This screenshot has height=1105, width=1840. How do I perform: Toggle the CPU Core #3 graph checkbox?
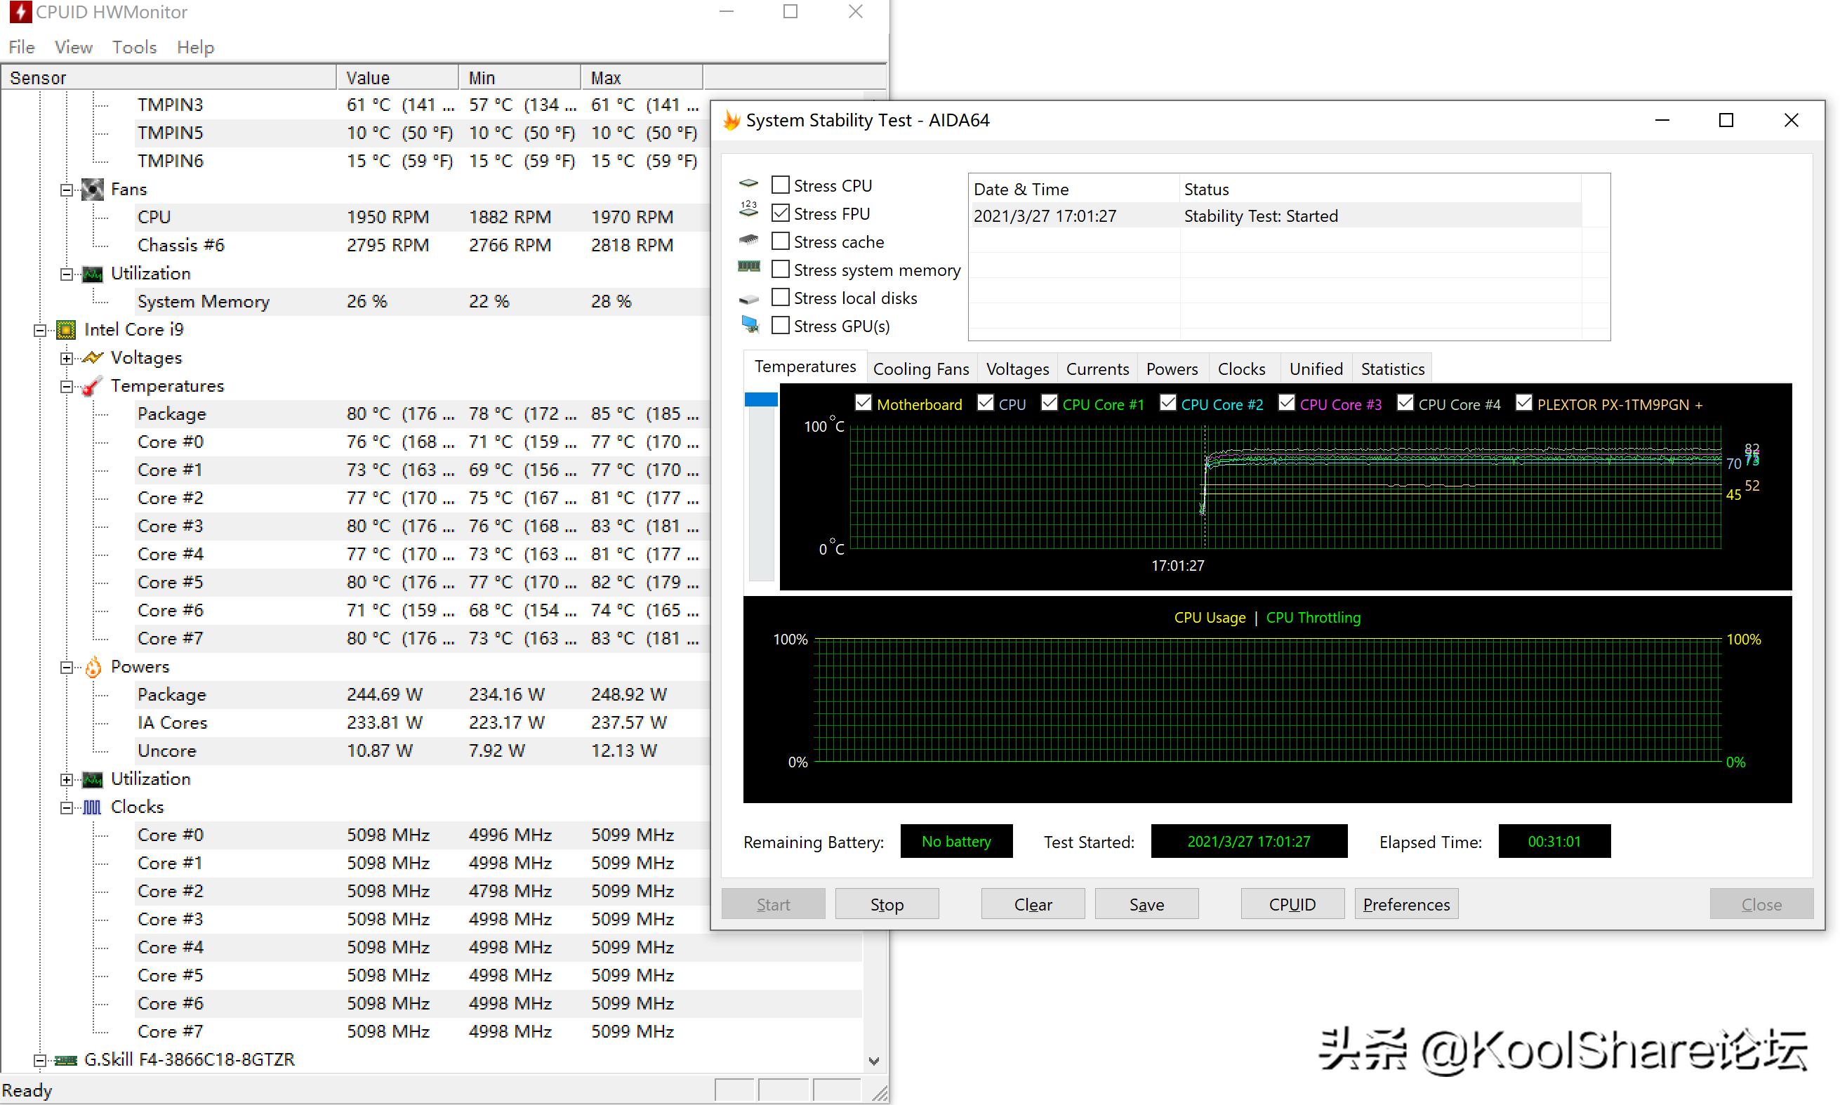(x=1286, y=404)
